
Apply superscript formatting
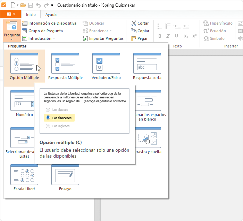(194, 36)
